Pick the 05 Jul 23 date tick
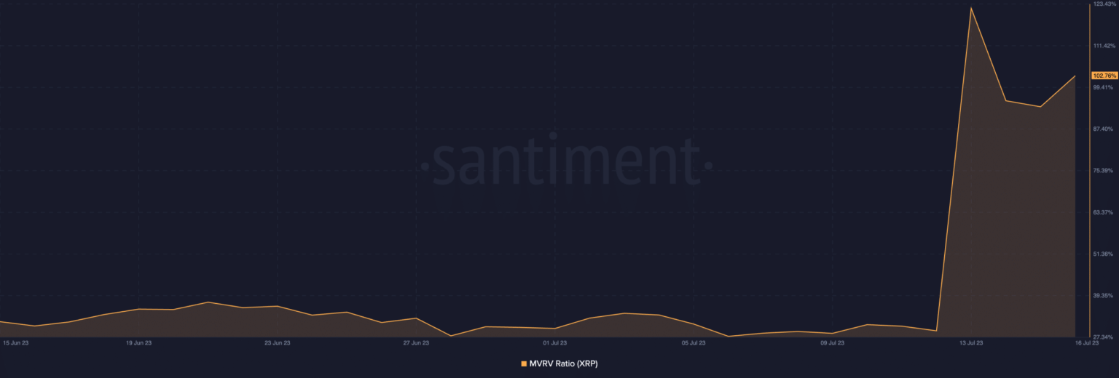1119x378 pixels. (x=693, y=342)
